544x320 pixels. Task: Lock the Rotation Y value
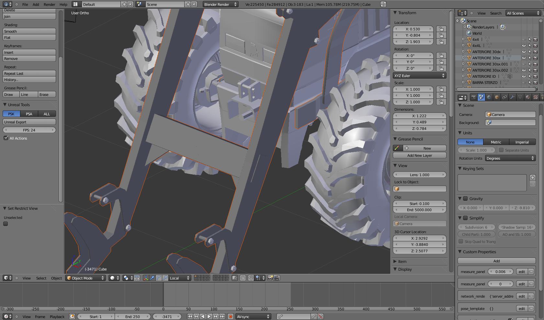(x=441, y=62)
